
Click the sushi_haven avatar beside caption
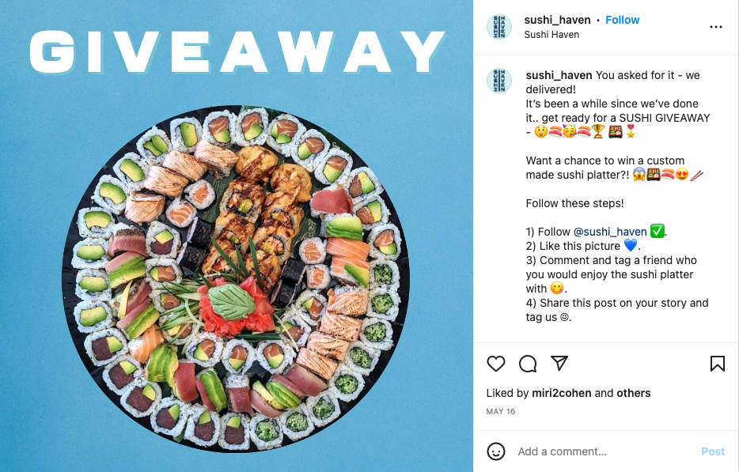(499, 81)
